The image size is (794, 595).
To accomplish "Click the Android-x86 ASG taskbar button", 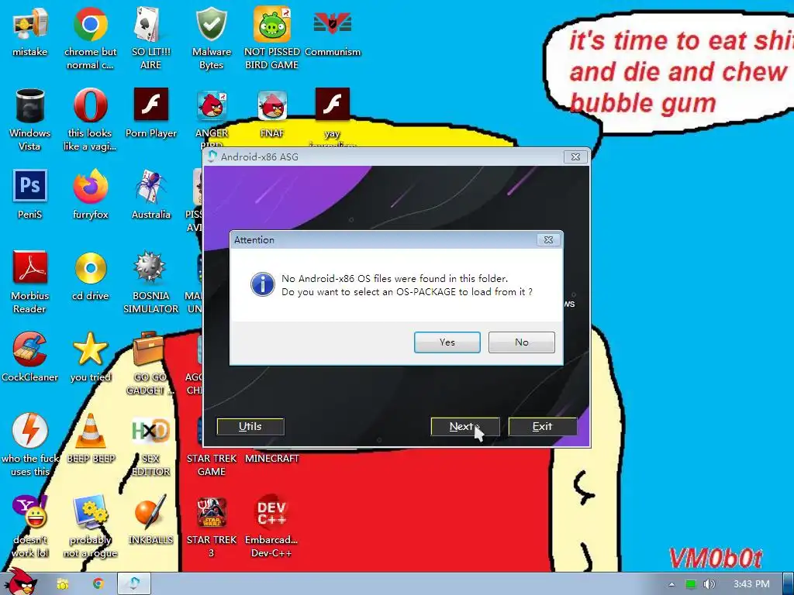I will [134, 584].
